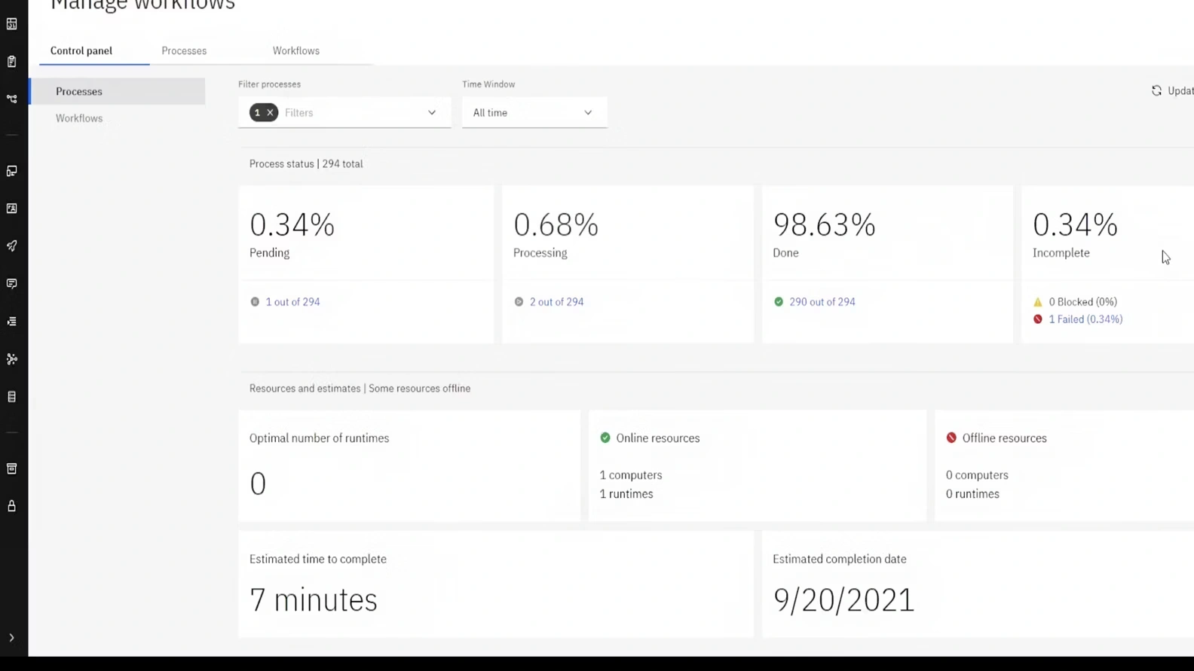Click the yellow blocked warning icon
Screen dimensions: 1194x671
coord(1038,302)
